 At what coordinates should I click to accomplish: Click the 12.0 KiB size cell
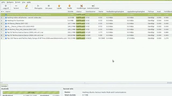[71, 18]
